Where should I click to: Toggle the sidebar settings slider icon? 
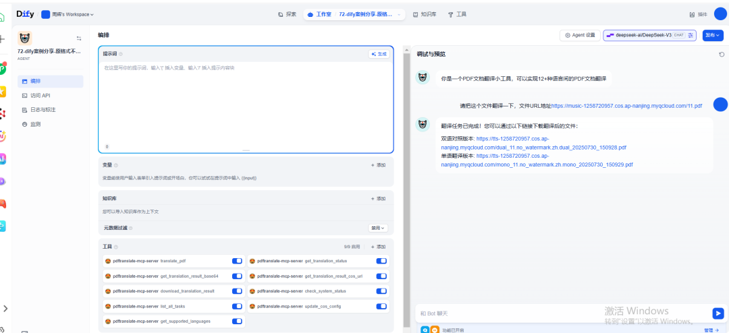(78, 38)
